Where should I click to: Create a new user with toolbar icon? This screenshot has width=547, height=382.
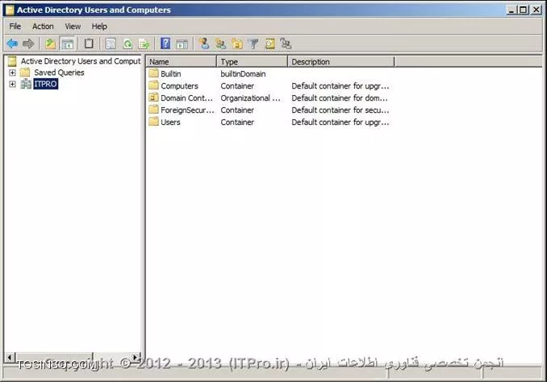[x=204, y=44]
